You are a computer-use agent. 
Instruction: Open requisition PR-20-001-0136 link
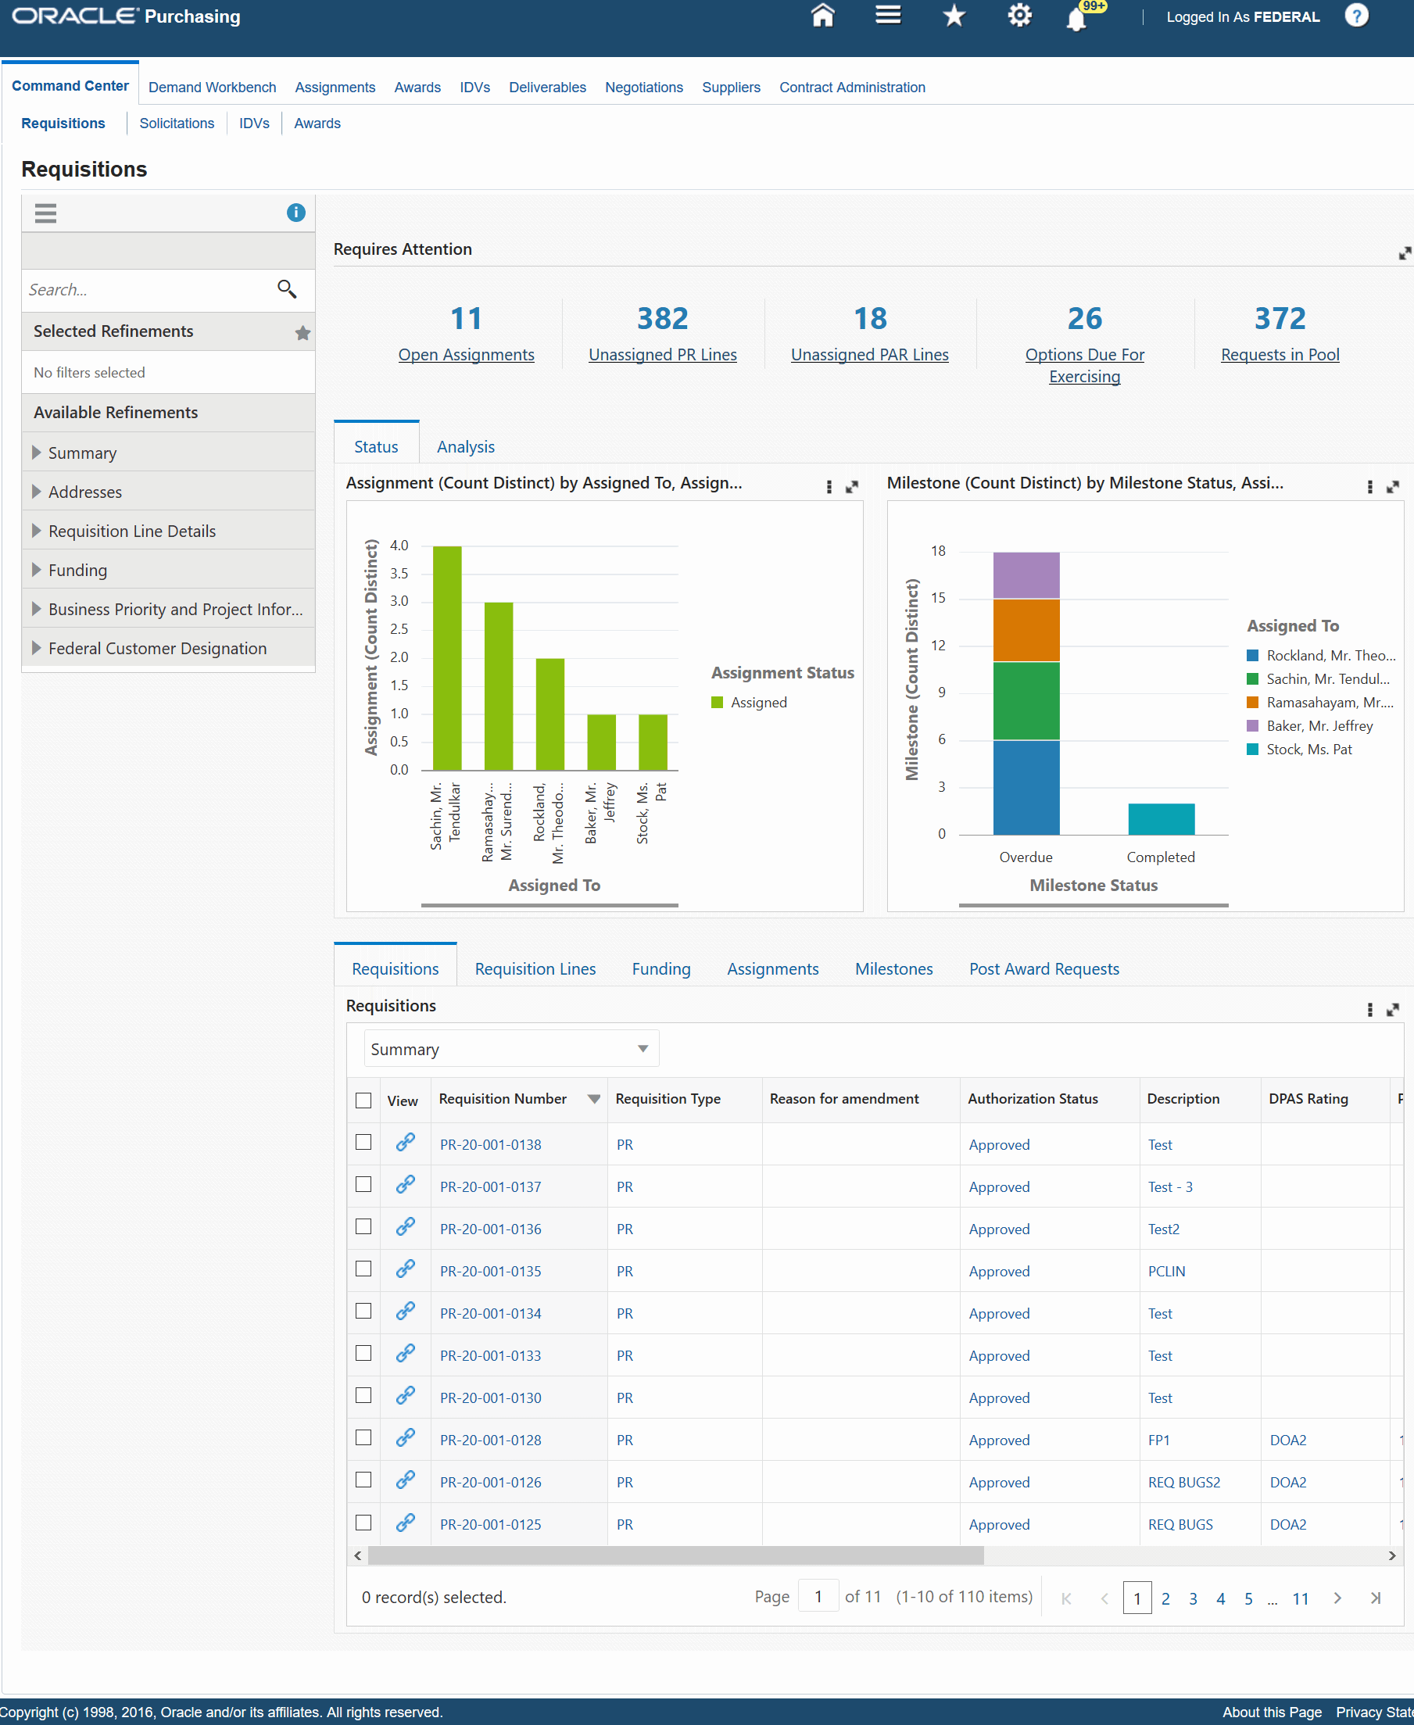(490, 1229)
